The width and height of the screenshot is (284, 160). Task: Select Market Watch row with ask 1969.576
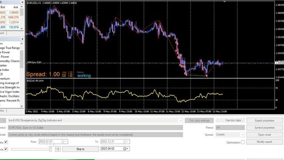(10, 17)
